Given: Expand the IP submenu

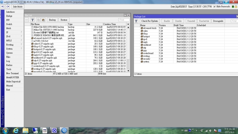Looking at the screenshot, I should coord(14,32).
